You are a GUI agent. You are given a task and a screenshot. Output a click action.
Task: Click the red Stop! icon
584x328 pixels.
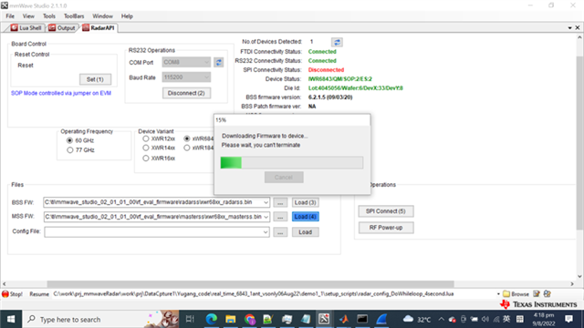[x=5, y=293]
